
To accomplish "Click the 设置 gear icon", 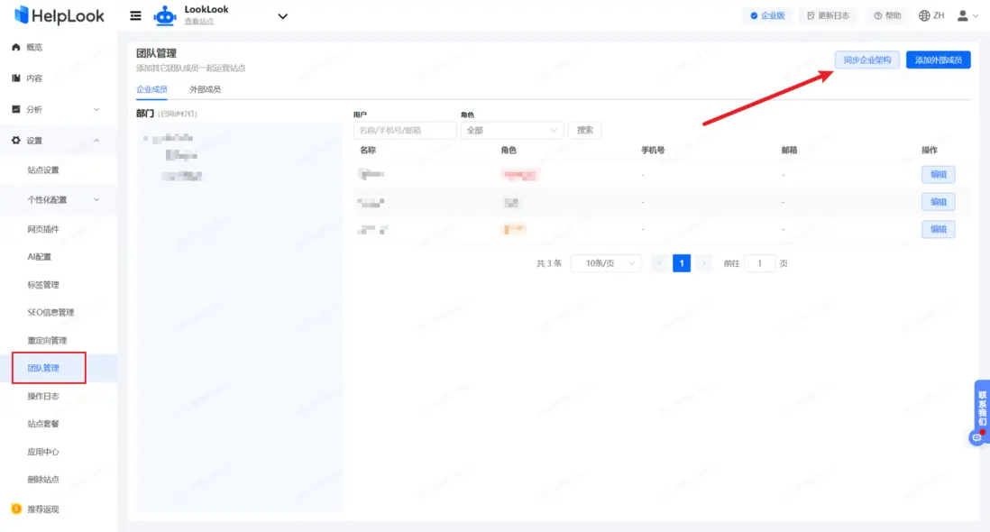I will tap(16, 140).
